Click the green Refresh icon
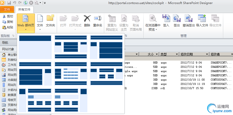Viewport: 233px width, 115px height. 26,3
